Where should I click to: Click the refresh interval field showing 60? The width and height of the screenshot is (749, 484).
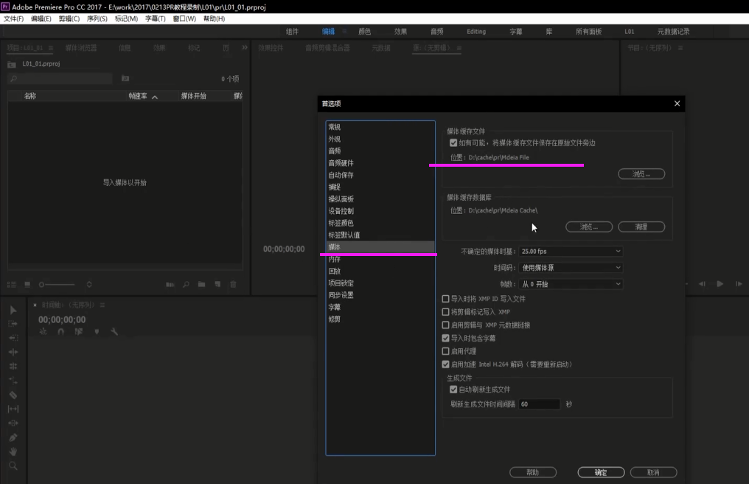coord(539,404)
